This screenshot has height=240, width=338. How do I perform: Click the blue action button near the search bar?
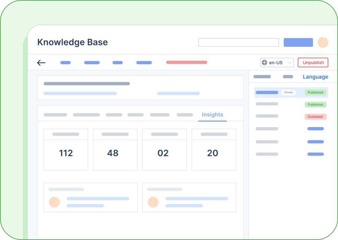pos(298,42)
